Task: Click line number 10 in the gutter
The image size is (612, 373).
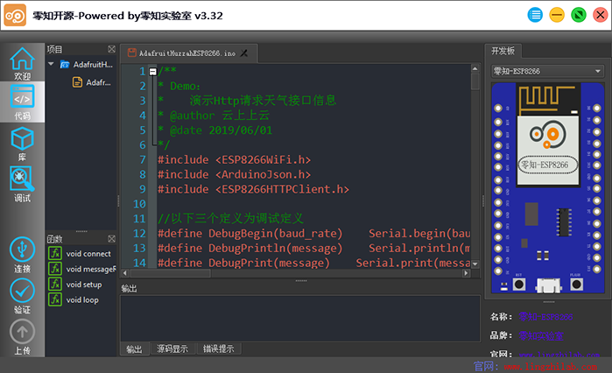Action: pos(139,204)
